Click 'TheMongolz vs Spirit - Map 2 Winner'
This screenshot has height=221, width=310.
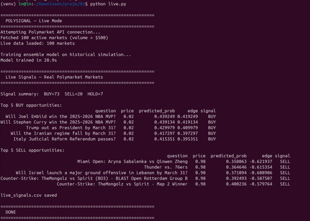click(122, 184)
